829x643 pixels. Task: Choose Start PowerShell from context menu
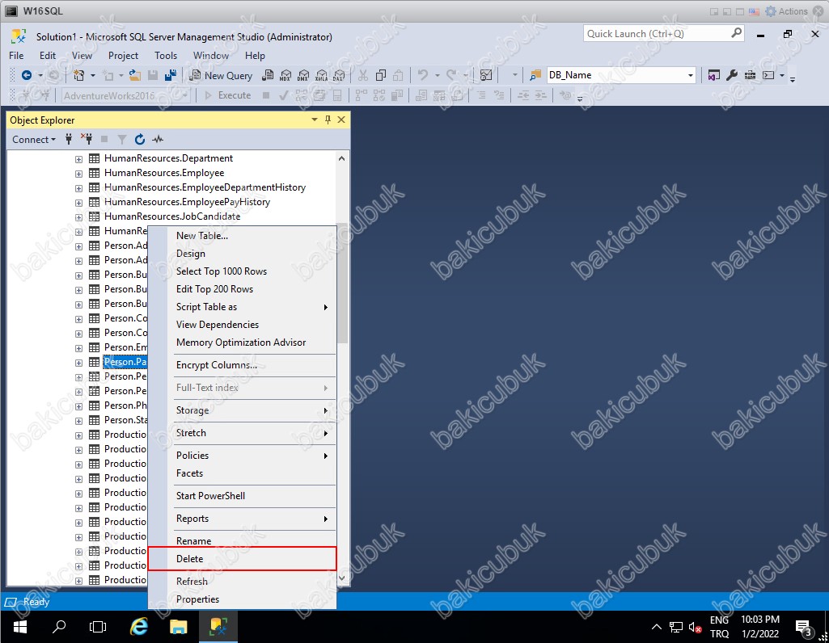(x=242, y=496)
